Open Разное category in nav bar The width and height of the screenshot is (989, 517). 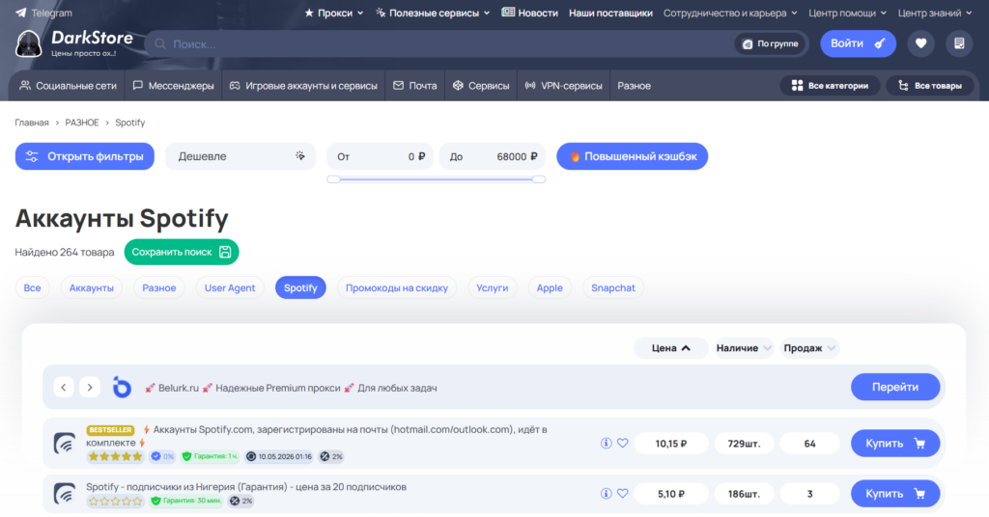(634, 86)
